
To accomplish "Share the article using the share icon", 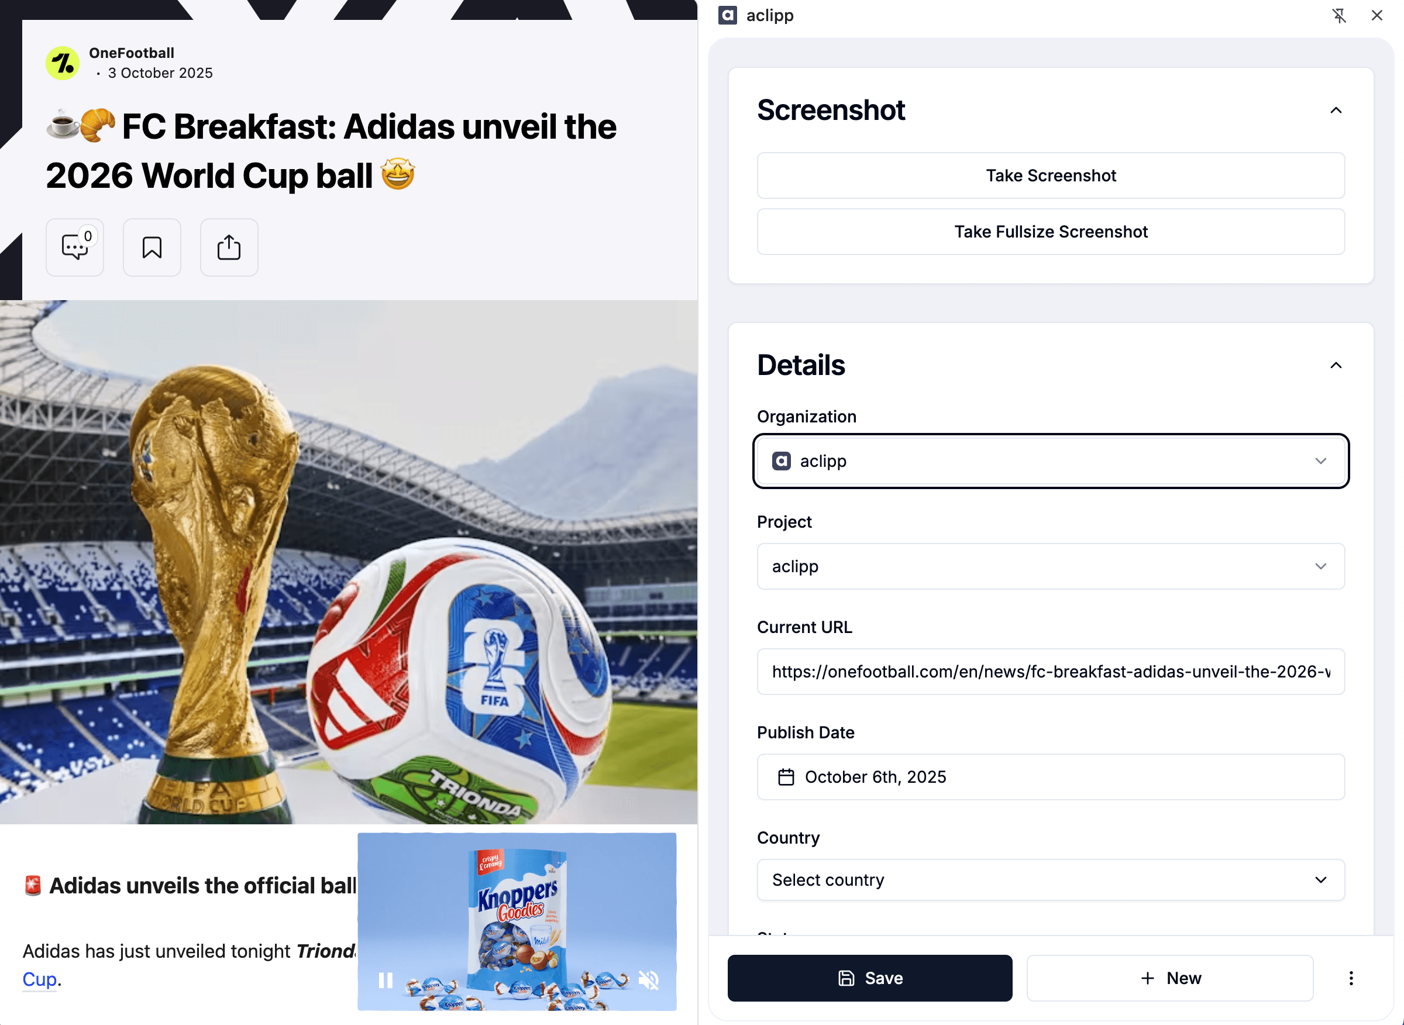I will click(x=228, y=247).
